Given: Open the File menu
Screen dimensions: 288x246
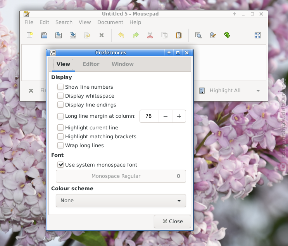Looking at the screenshot, I should 29,22.
